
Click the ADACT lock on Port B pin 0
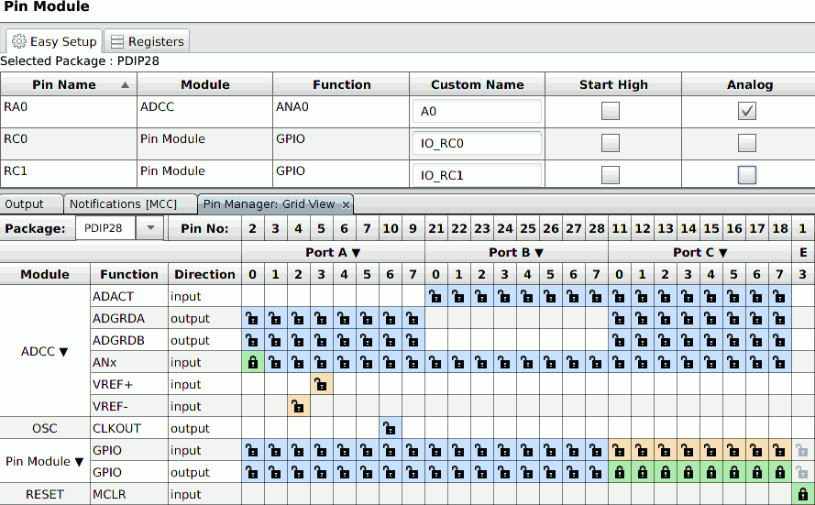pyautogui.click(x=436, y=297)
